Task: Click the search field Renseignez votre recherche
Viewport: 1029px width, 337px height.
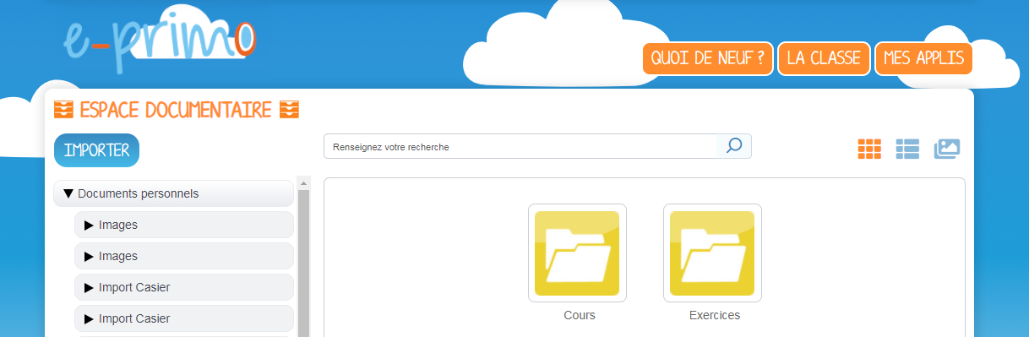Action: pos(520,146)
